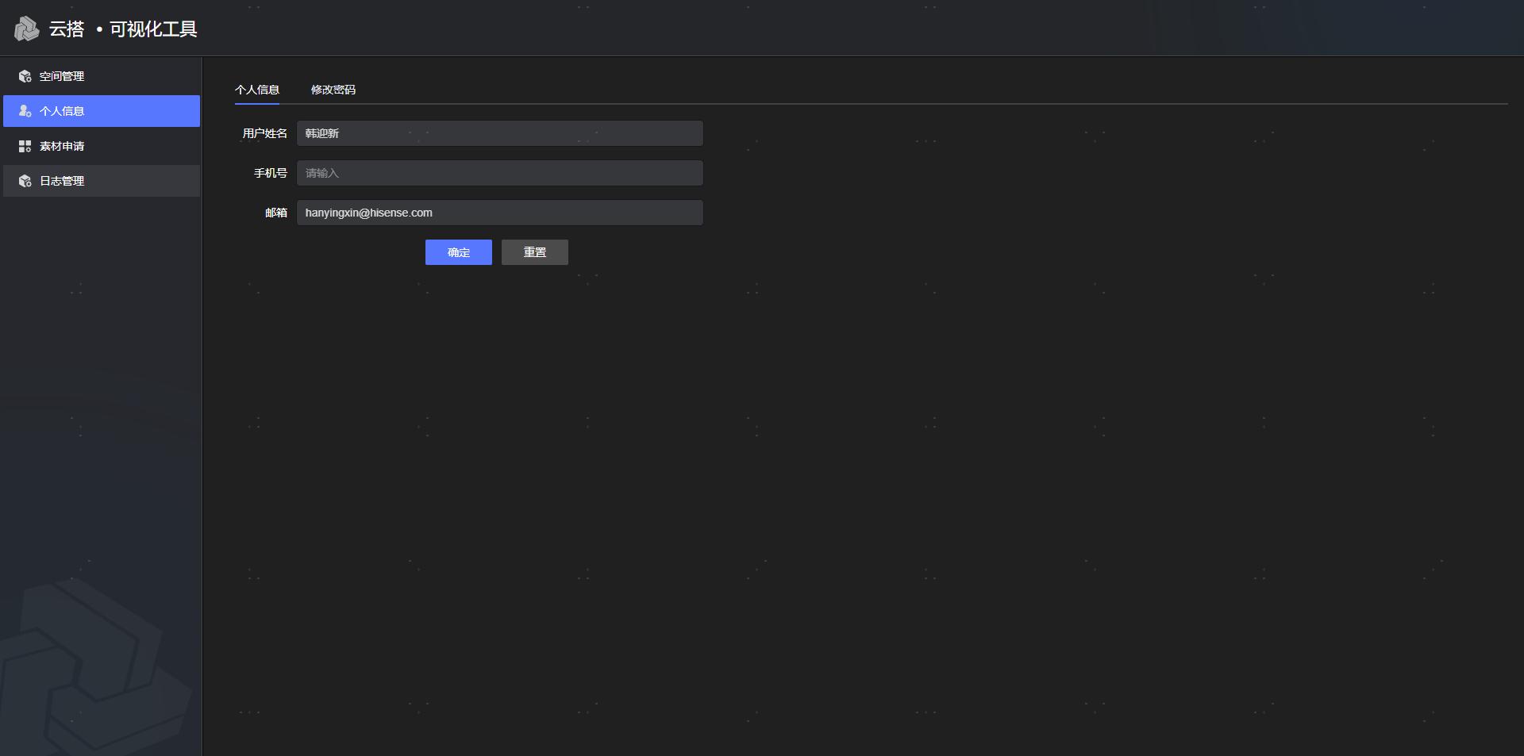Click the 空间管理 sidebar icon

pos(25,76)
